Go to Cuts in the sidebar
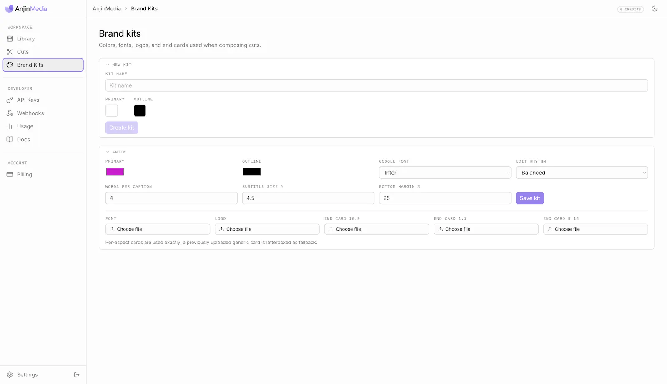Viewport: 667px width, 384px height. tap(43, 52)
